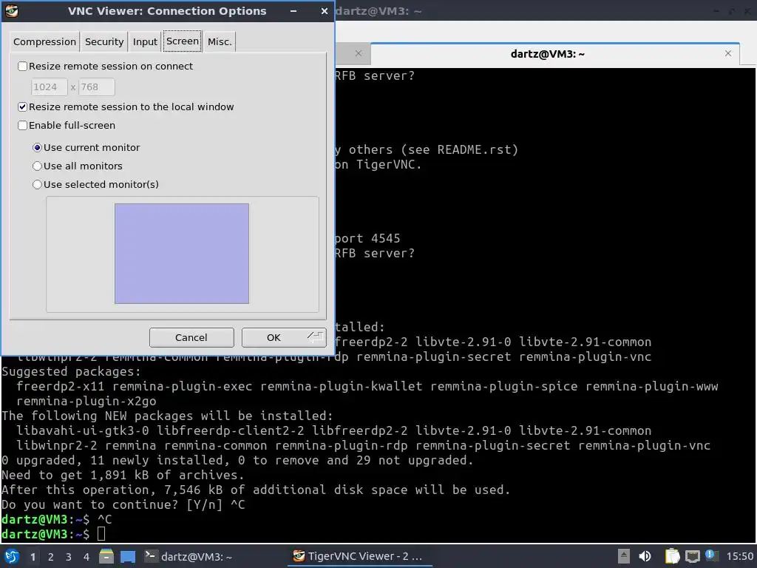This screenshot has height=568, width=757.
Task: Open the Lubuntu start menu icon
Action: click(x=11, y=556)
